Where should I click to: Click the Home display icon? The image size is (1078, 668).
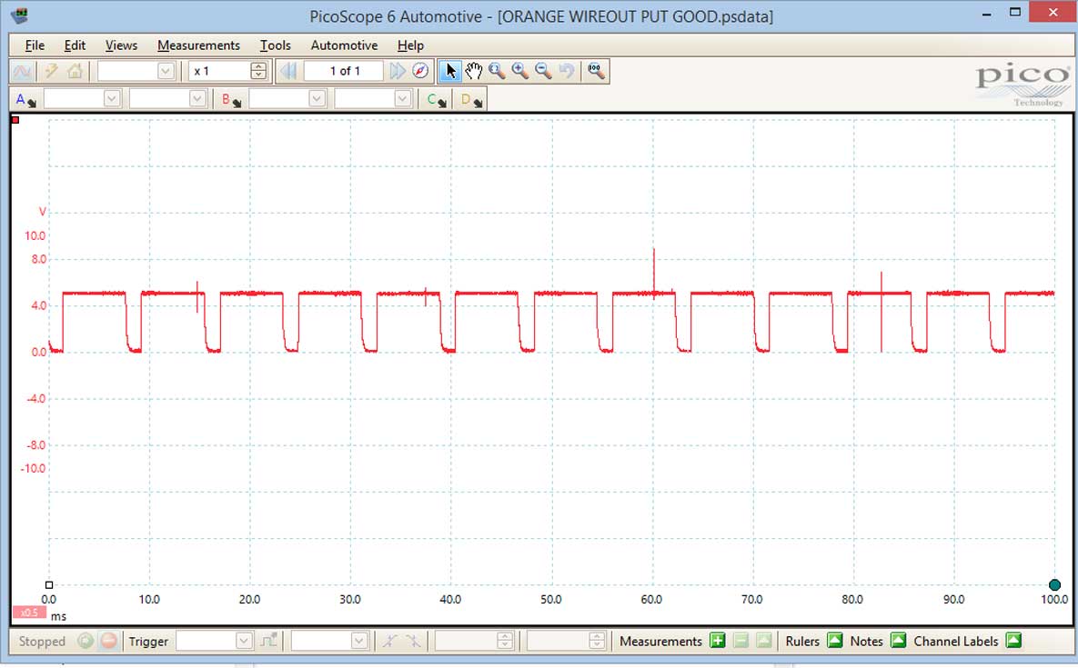pos(75,71)
